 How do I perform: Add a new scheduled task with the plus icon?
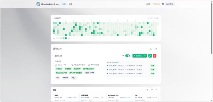point(156,49)
